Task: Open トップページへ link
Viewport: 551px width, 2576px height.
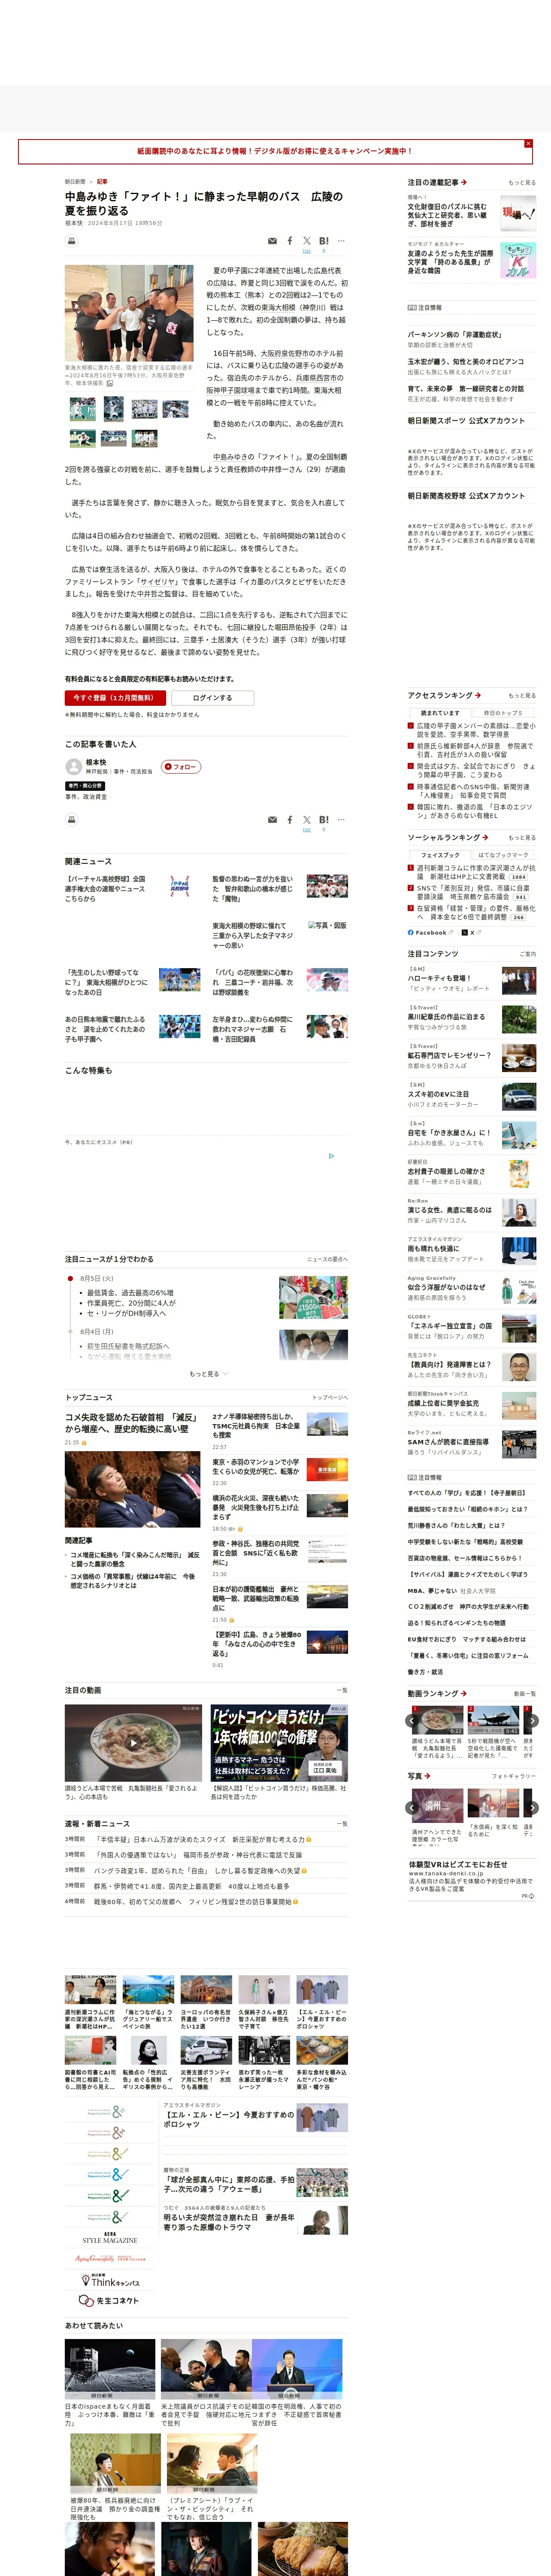Action: [330, 1397]
